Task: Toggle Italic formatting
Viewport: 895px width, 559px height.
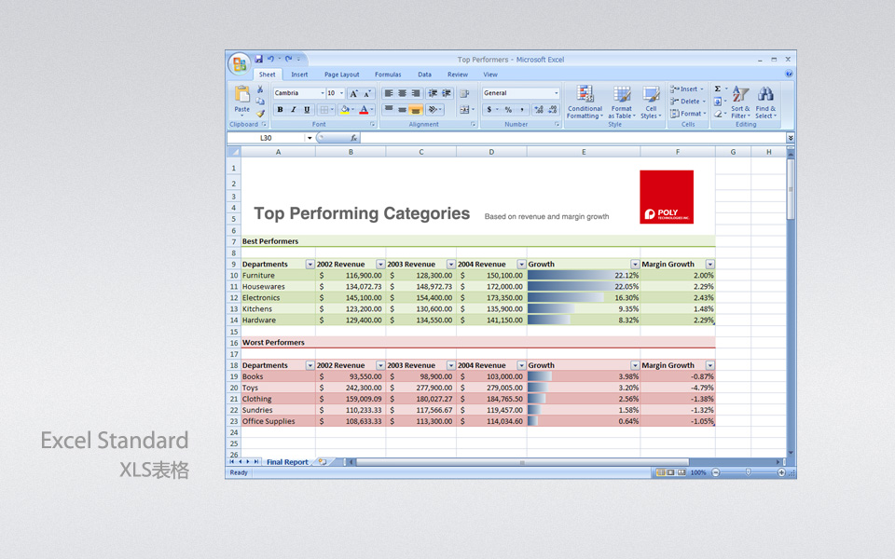Action: pyautogui.click(x=294, y=110)
